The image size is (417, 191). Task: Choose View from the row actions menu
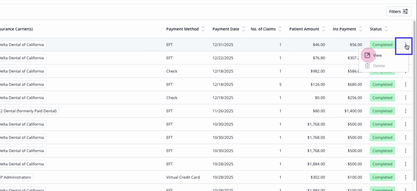(383, 55)
